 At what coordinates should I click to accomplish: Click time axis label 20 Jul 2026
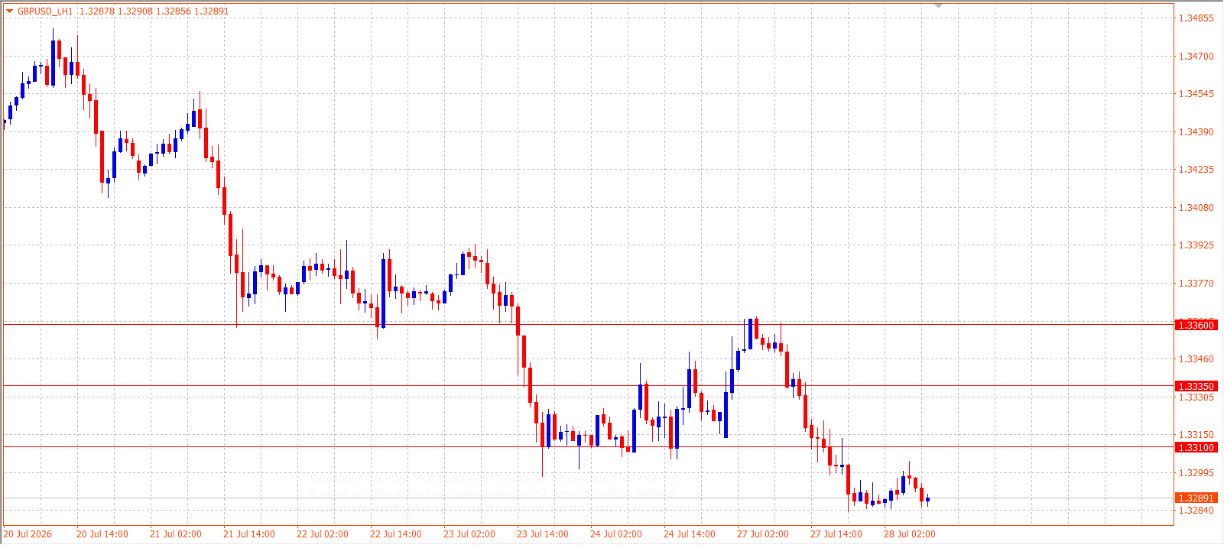click(x=28, y=534)
